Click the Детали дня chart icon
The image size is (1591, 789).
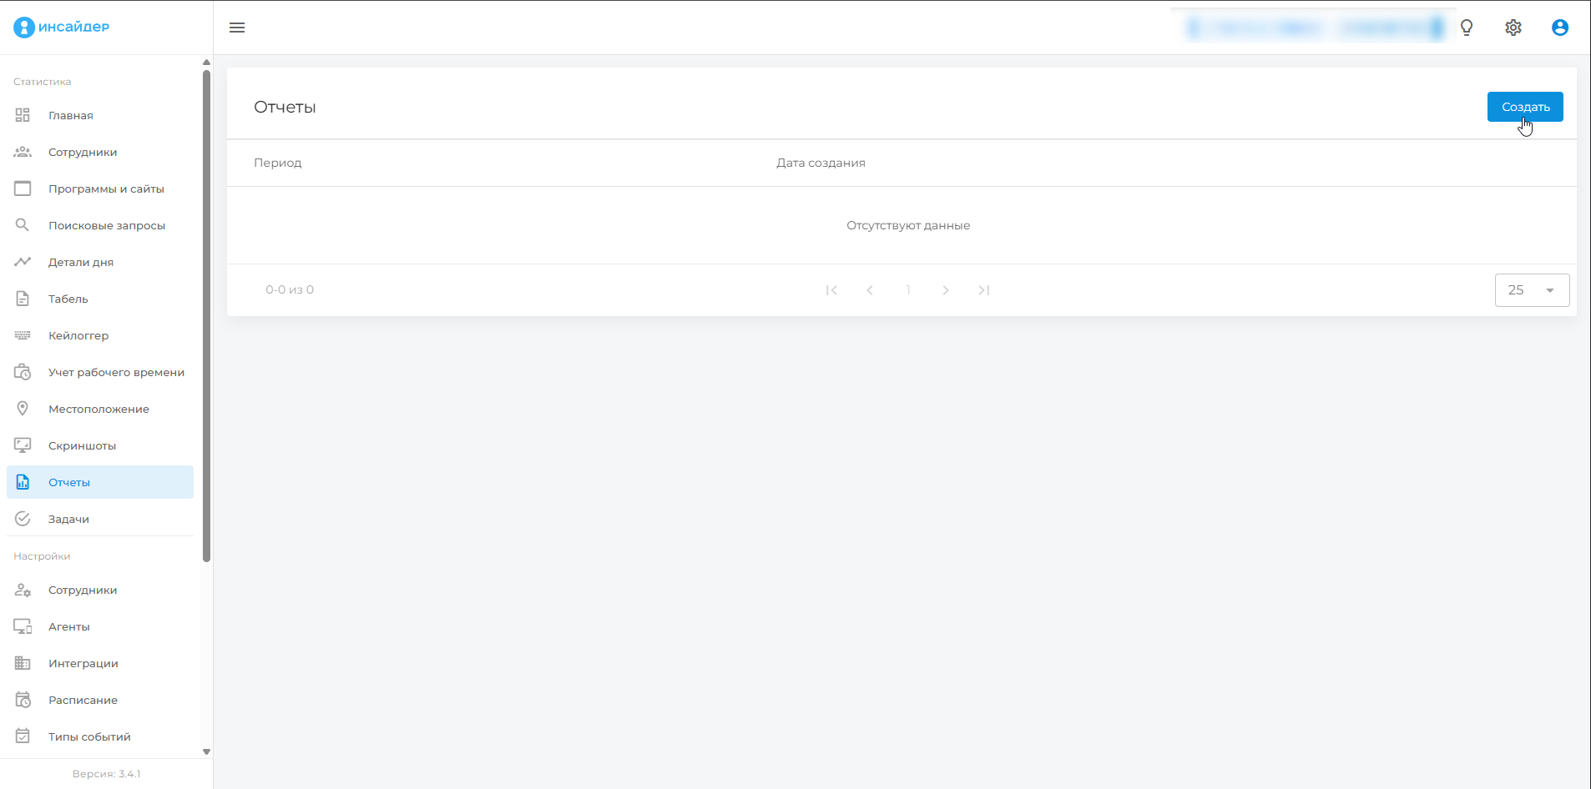tap(23, 262)
